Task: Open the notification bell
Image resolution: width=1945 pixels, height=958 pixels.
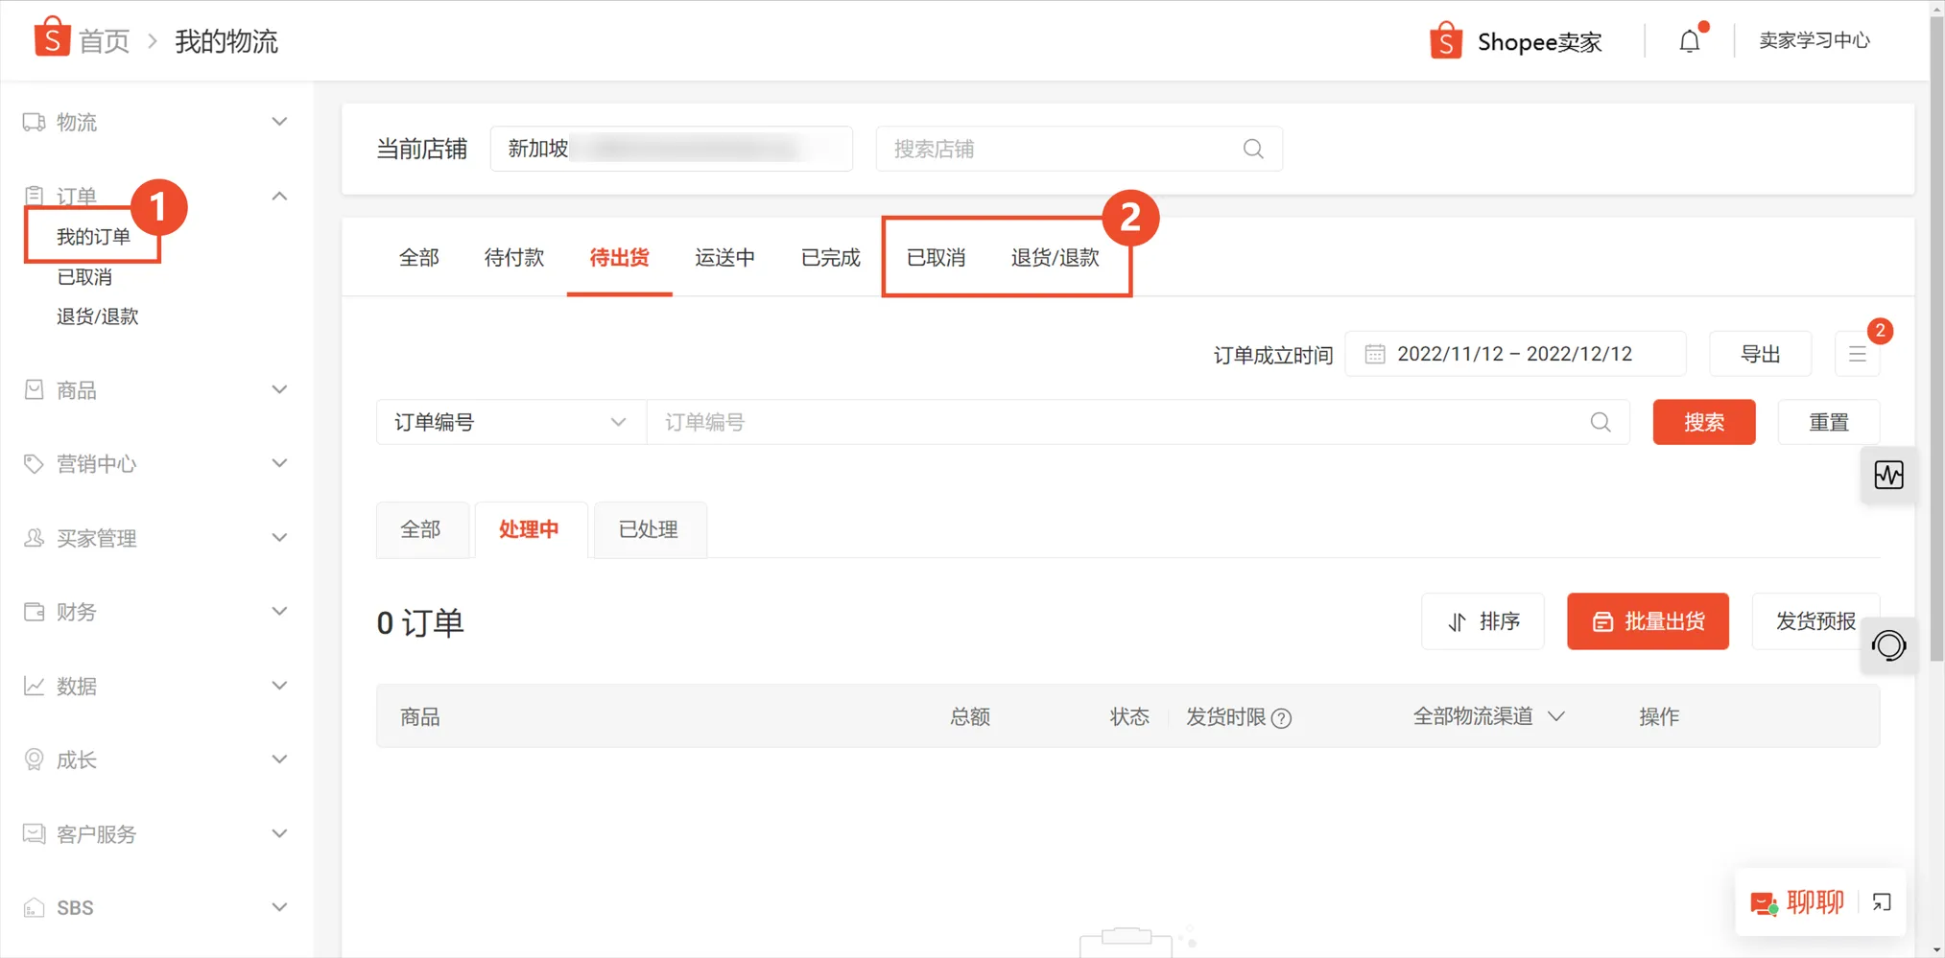Action: click(1689, 40)
